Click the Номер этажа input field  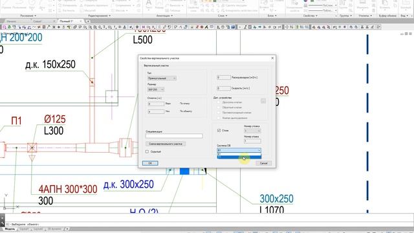[x=252, y=141]
